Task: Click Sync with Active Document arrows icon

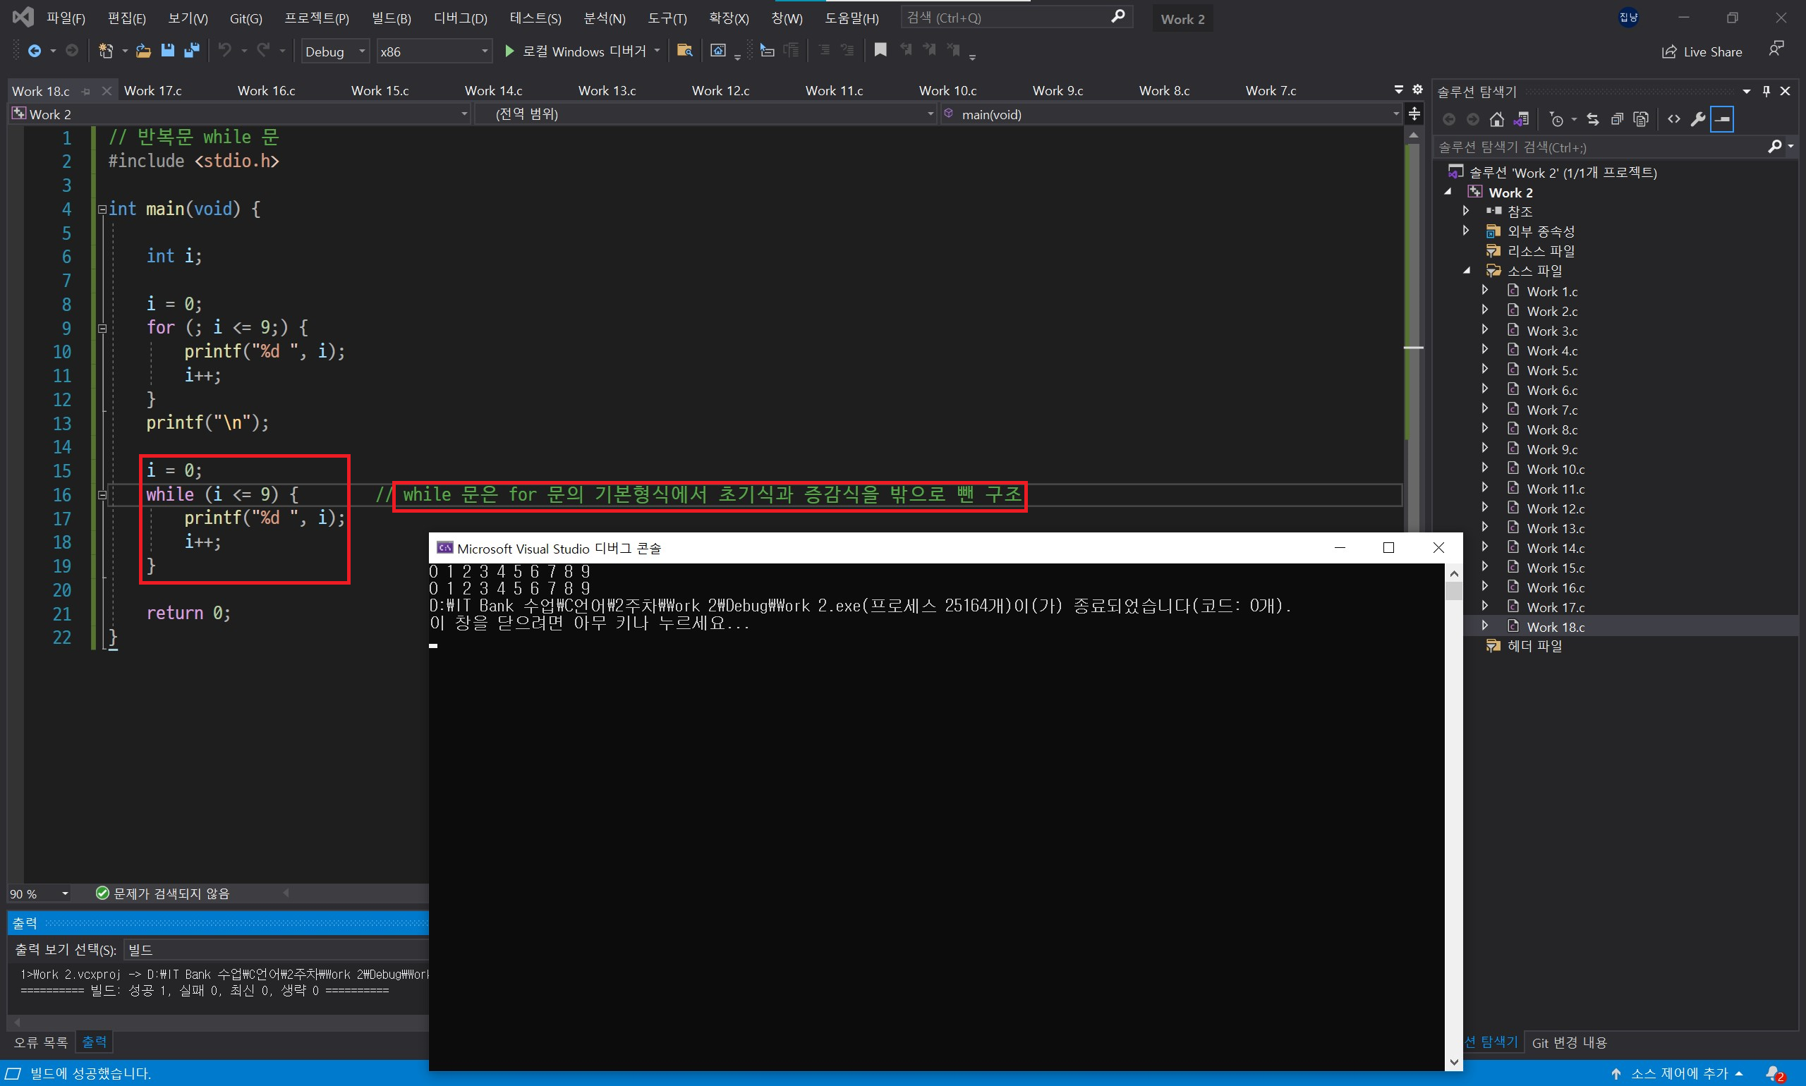Action: (1593, 119)
